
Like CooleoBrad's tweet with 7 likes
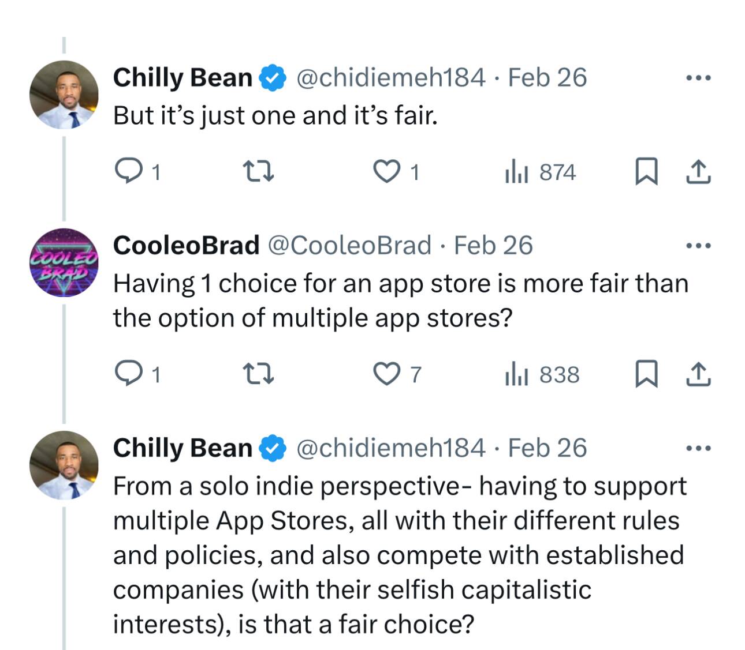click(386, 374)
